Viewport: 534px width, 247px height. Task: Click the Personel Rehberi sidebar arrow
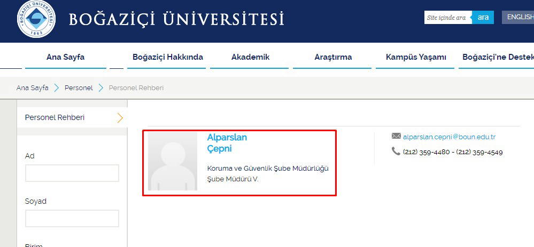click(120, 118)
